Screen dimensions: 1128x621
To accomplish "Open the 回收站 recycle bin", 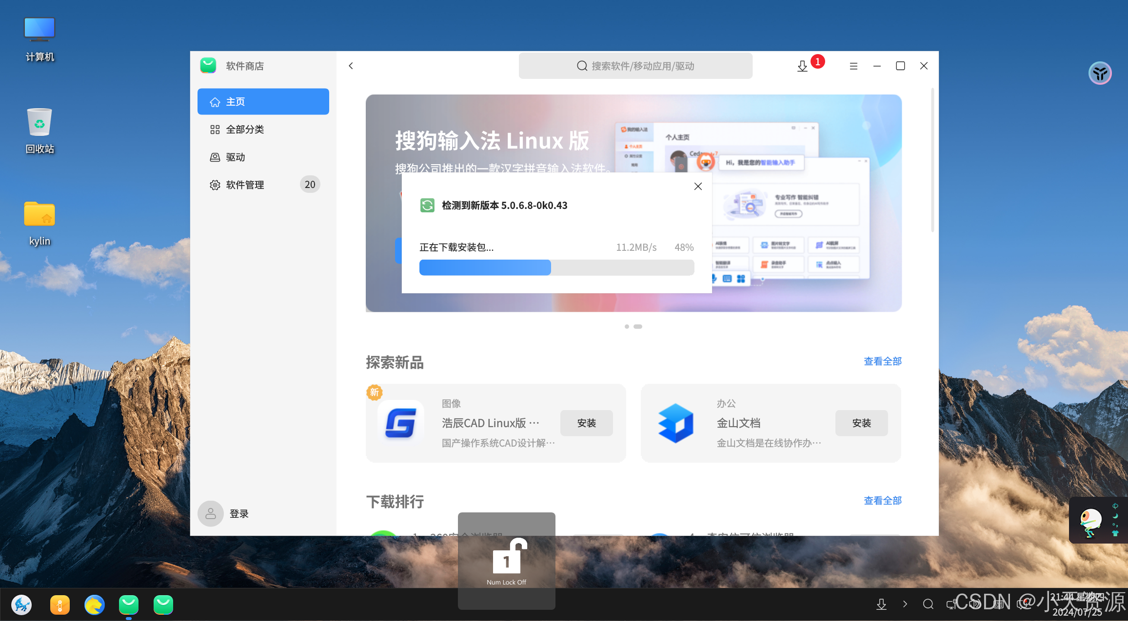I will coord(40,131).
